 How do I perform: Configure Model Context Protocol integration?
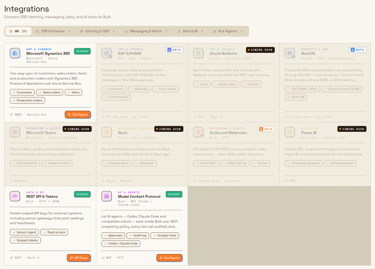click(x=169, y=258)
